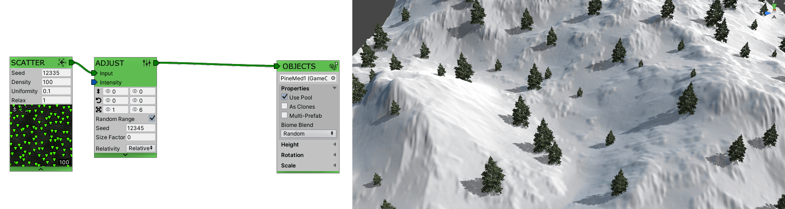This screenshot has height=209, width=785.
Task: Click the frame icon on Scatter preview
Action: tap(23, 109)
